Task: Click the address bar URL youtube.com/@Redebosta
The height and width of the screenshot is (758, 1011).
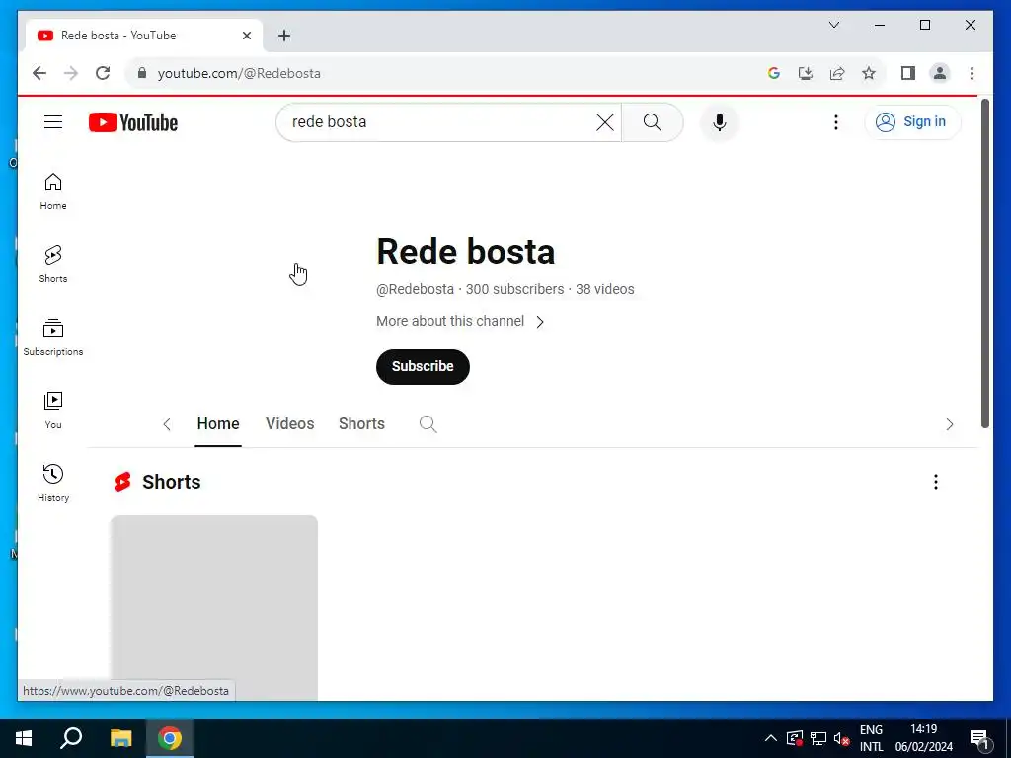Action: pyautogui.click(x=239, y=73)
